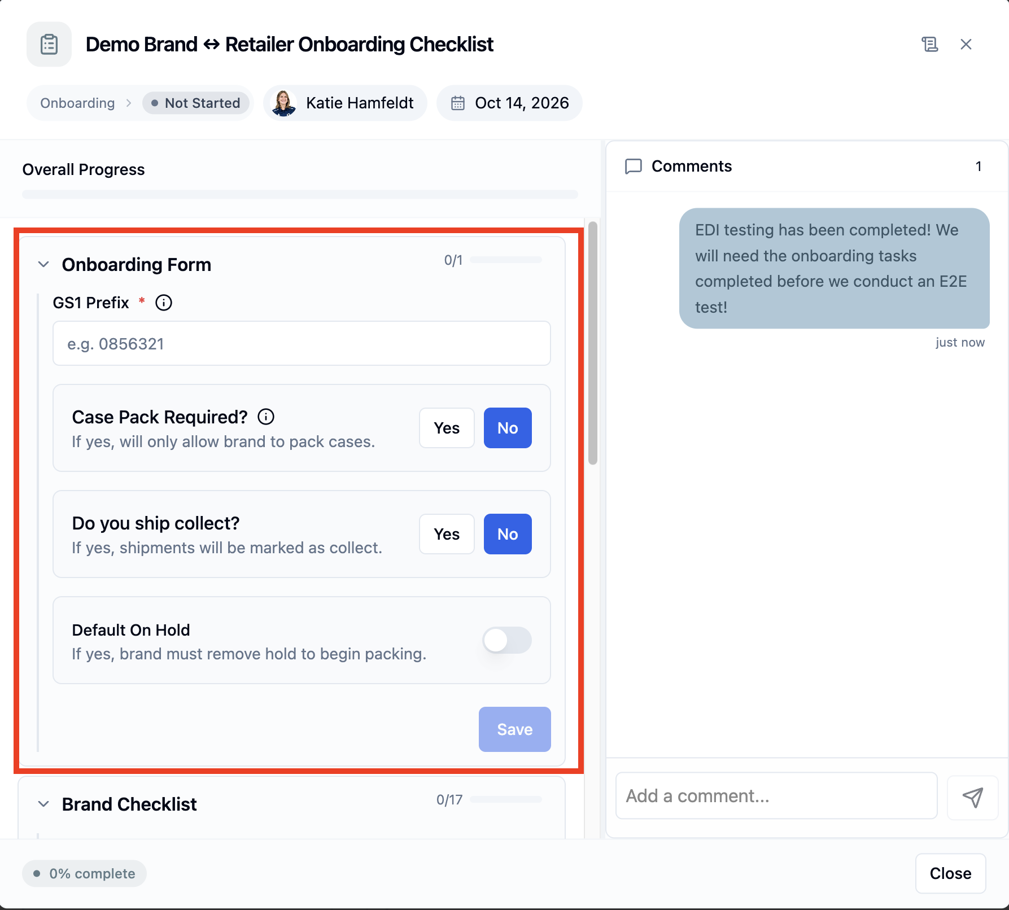Image resolution: width=1009 pixels, height=910 pixels.
Task: Click the Comments speech bubble icon
Action: pyautogui.click(x=634, y=166)
